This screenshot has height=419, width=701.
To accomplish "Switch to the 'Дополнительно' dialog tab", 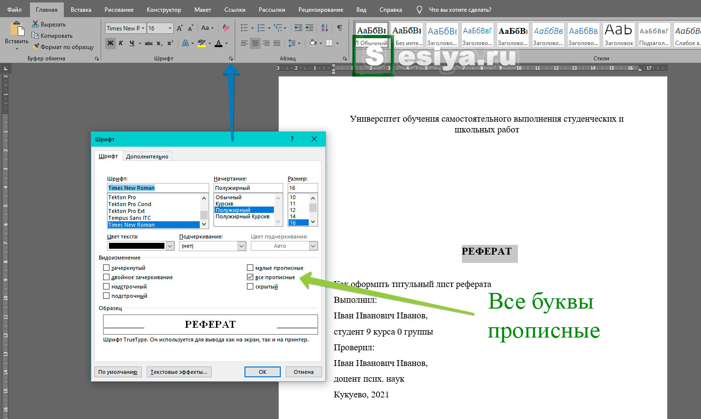I will [x=147, y=157].
